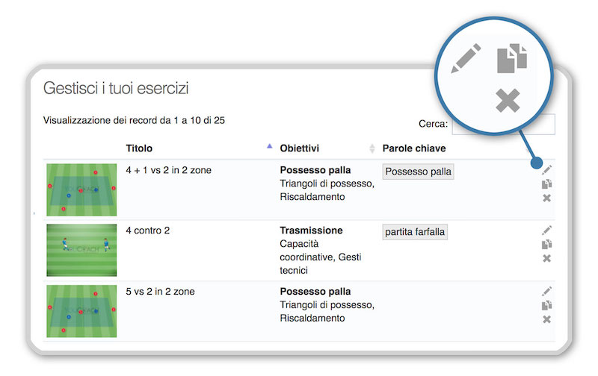Click the partita farfalla keyword tag

[415, 232]
